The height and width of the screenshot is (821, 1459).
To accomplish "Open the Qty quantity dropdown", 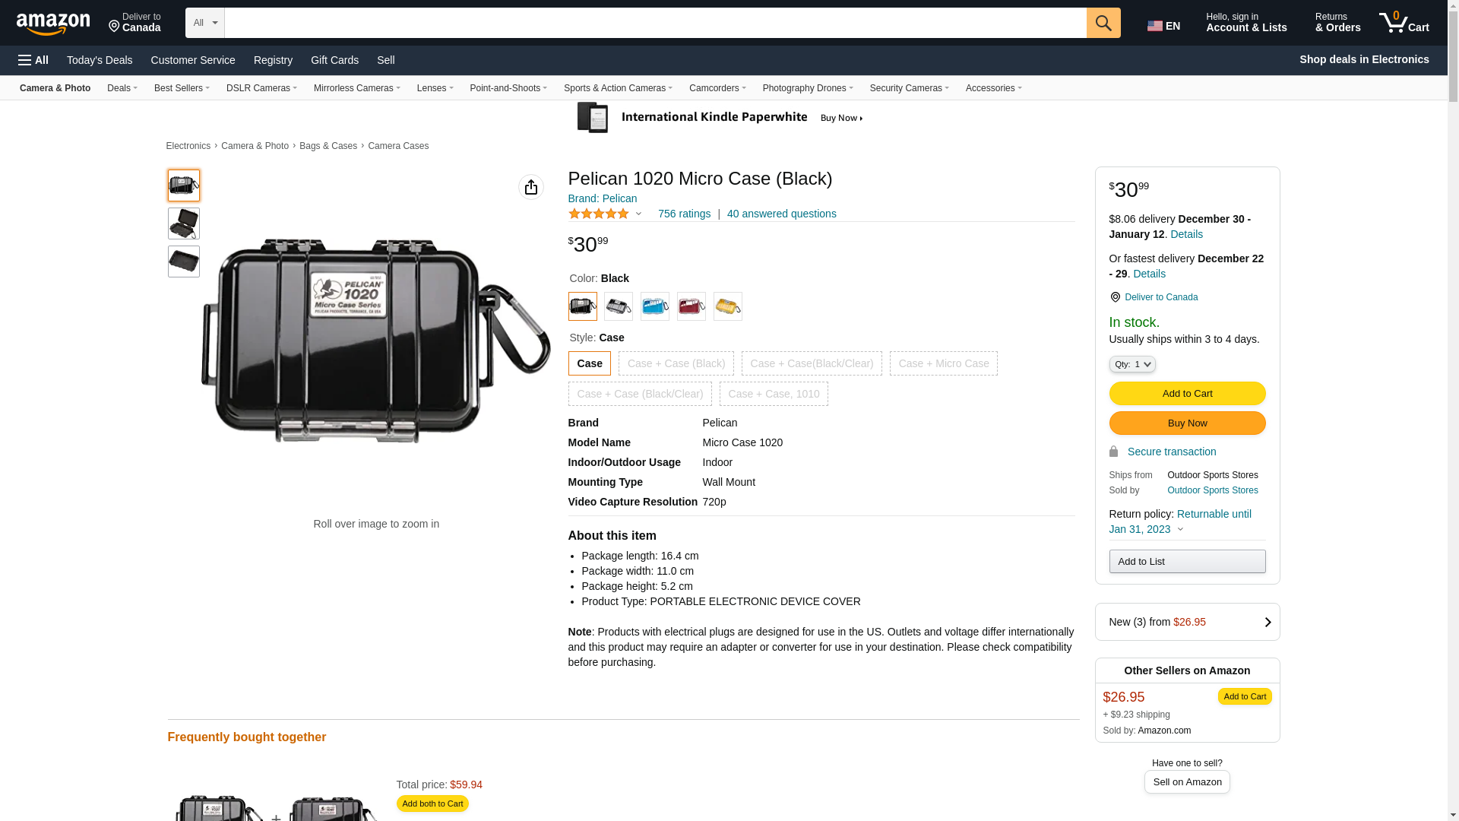I will tap(1131, 365).
